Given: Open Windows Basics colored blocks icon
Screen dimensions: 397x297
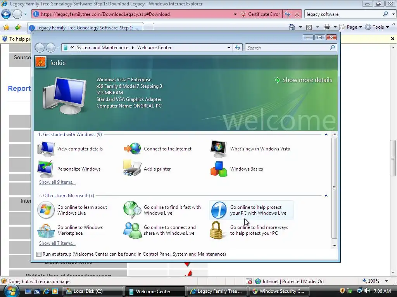Looking at the screenshot, I should click(219, 169).
